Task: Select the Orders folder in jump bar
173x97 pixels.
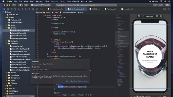Action: point(55,12)
